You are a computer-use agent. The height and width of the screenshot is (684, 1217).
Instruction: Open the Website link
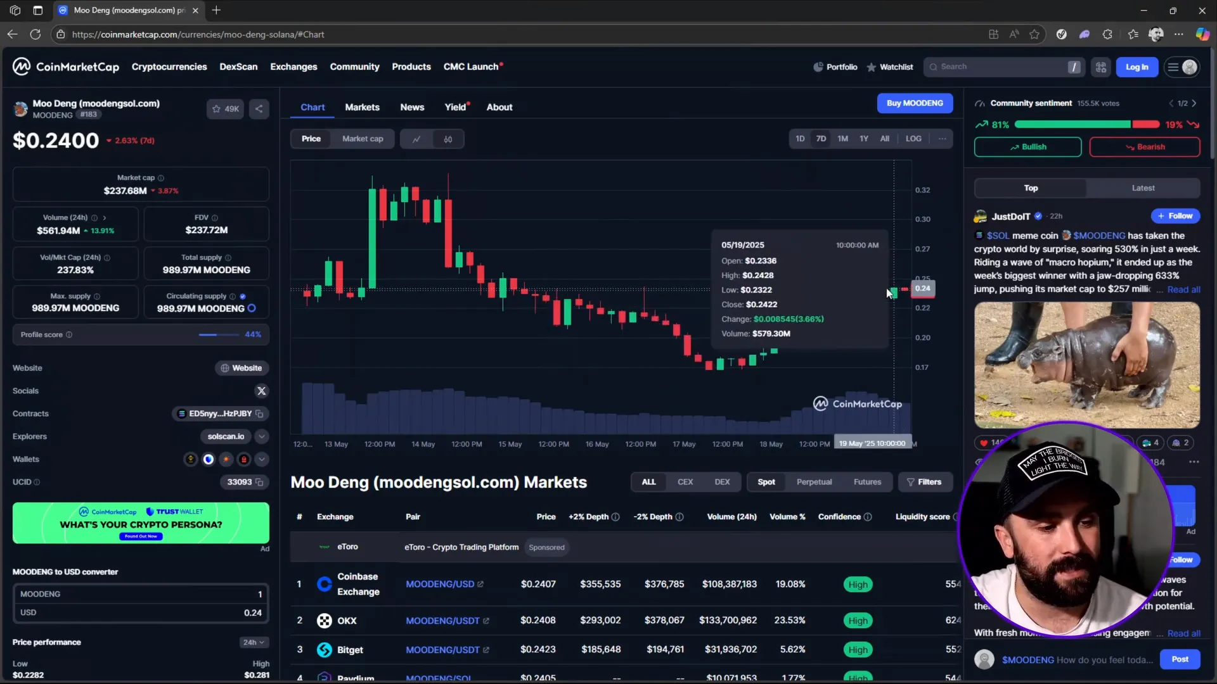click(x=241, y=368)
